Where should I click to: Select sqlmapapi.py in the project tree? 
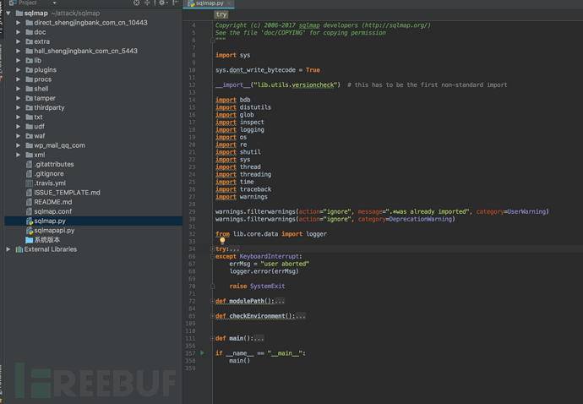[54, 231]
